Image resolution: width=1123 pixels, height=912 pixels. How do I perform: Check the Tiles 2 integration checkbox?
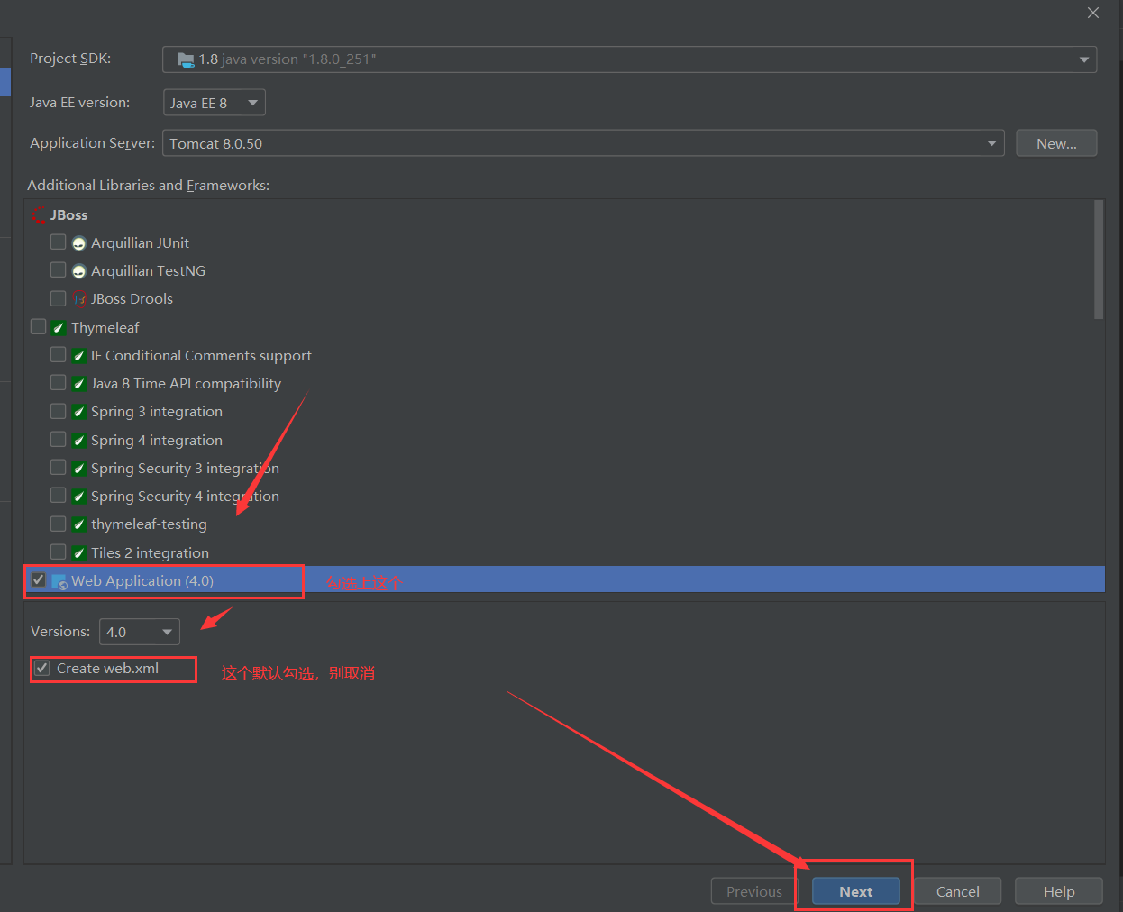[x=59, y=552]
